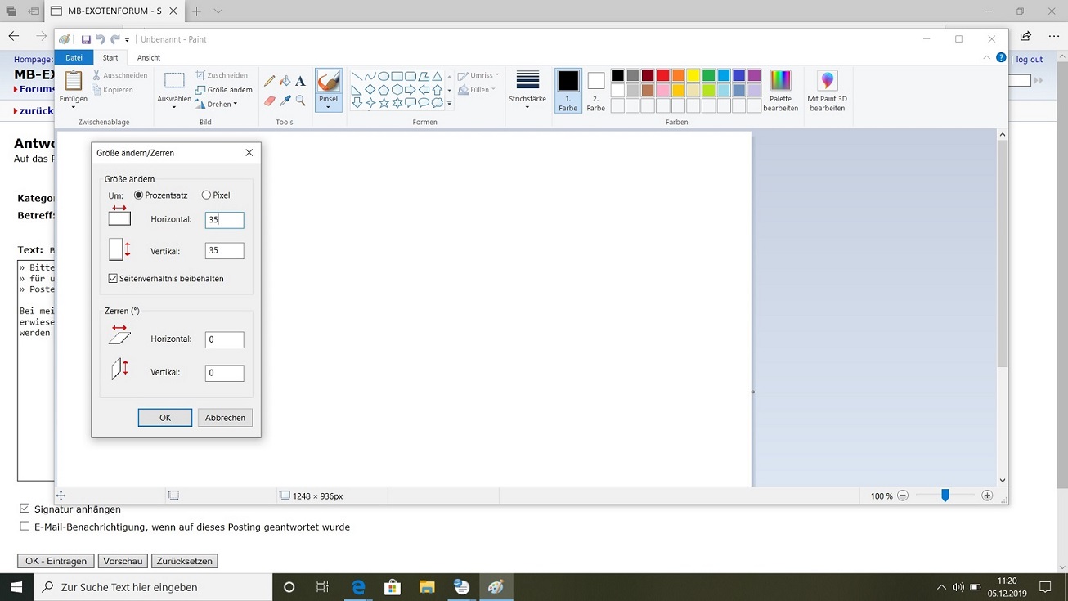This screenshot has width=1068, height=601.
Task: Open the Datei menu tab
Action: [74, 58]
